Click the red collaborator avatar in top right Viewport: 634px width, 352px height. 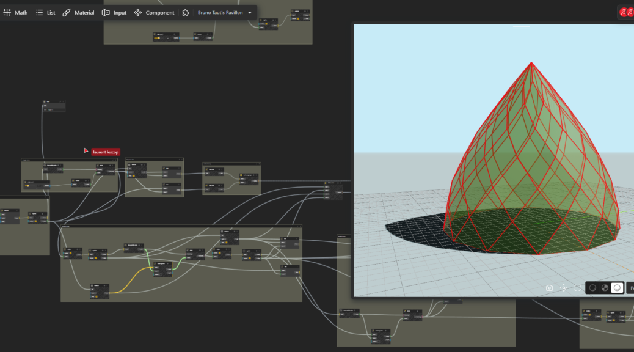pos(624,12)
